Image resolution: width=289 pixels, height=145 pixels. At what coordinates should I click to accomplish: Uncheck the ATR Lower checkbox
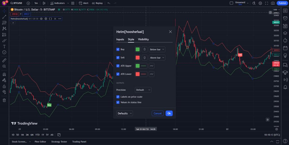118,74
